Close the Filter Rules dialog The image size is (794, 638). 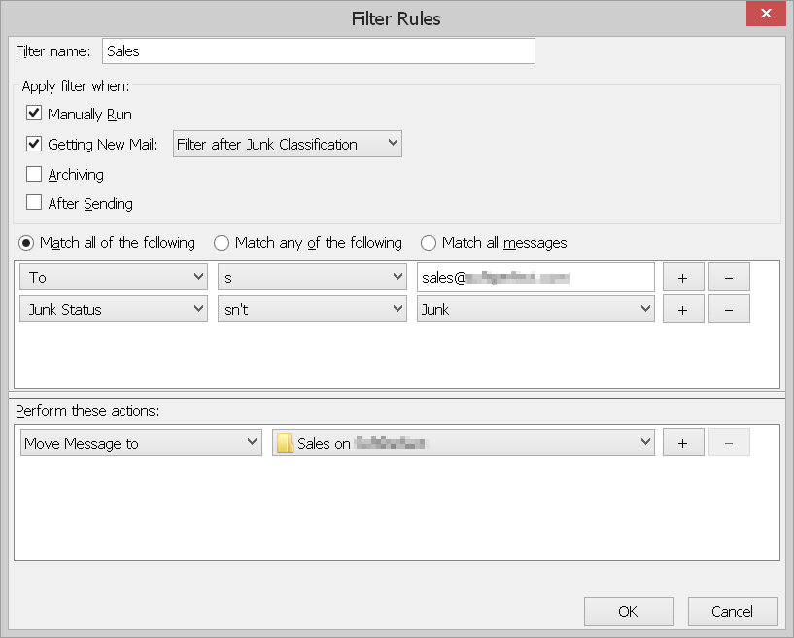[766, 14]
